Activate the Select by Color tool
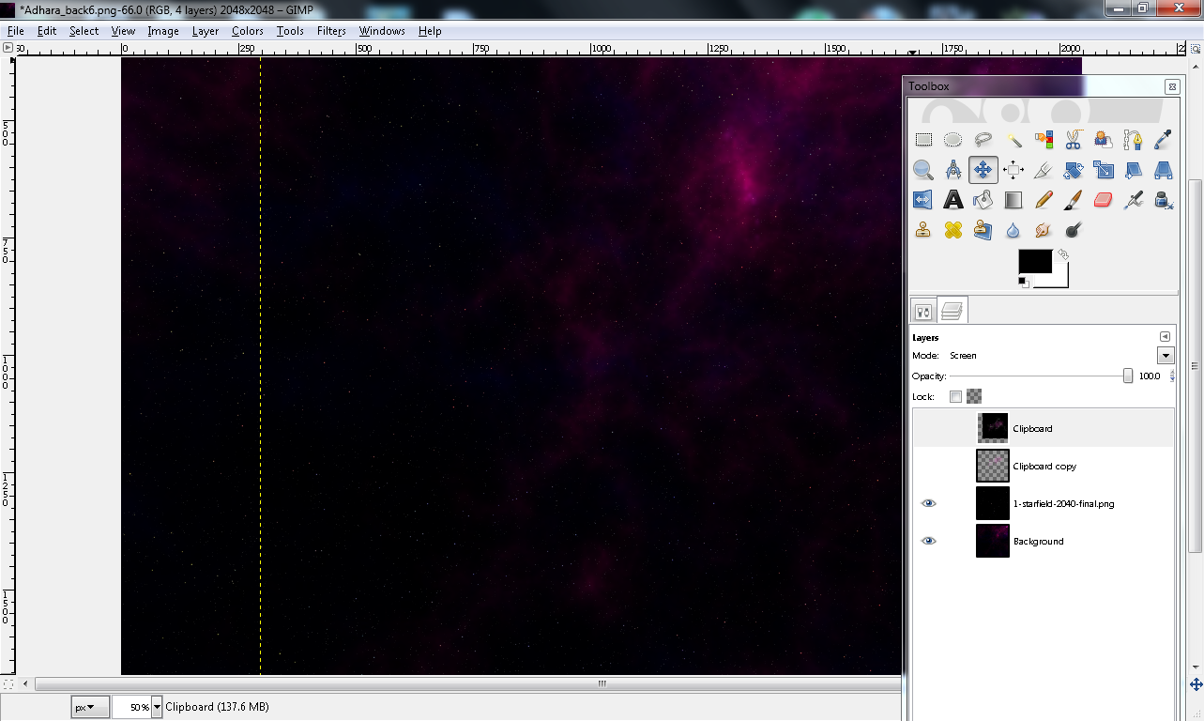This screenshot has height=721, width=1204. click(x=1044, y=140)
